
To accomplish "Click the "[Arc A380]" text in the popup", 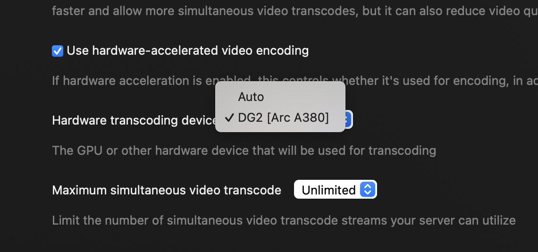I will click(x=297, y=118).
